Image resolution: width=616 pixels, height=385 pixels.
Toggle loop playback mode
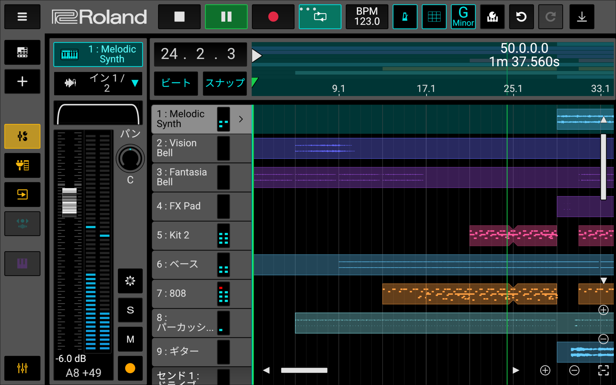(x=320, y=17)
